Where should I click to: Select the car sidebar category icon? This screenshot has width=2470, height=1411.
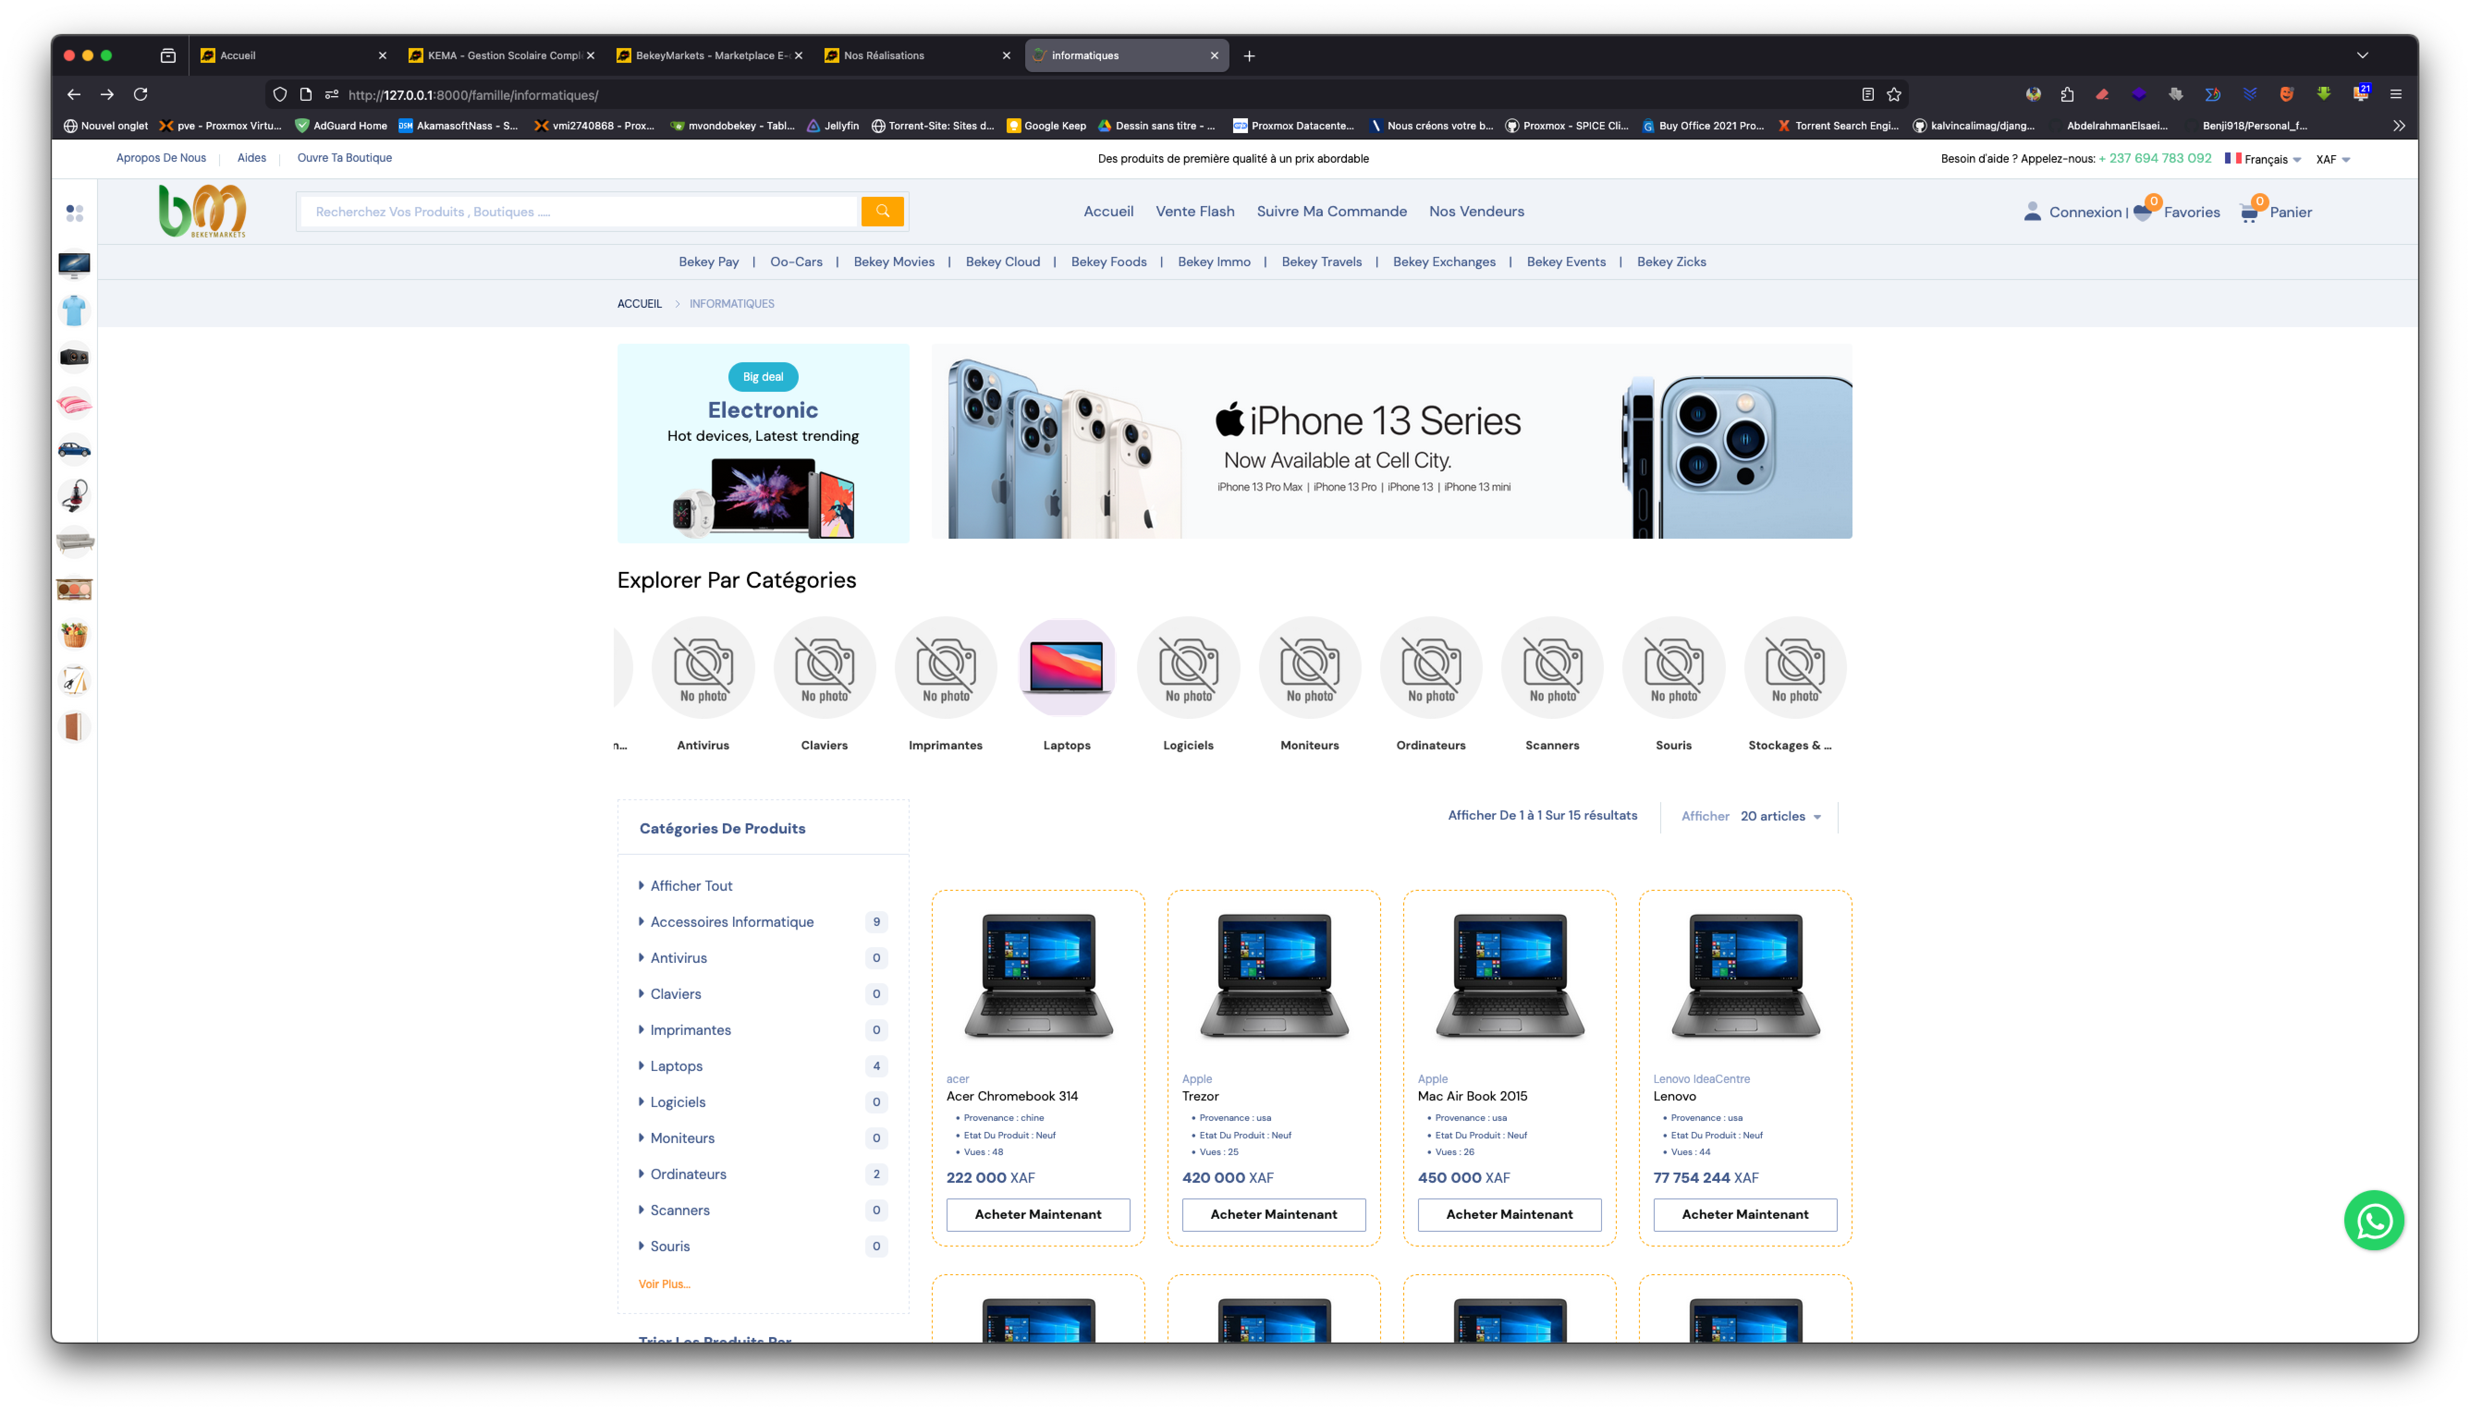(74, 450)
